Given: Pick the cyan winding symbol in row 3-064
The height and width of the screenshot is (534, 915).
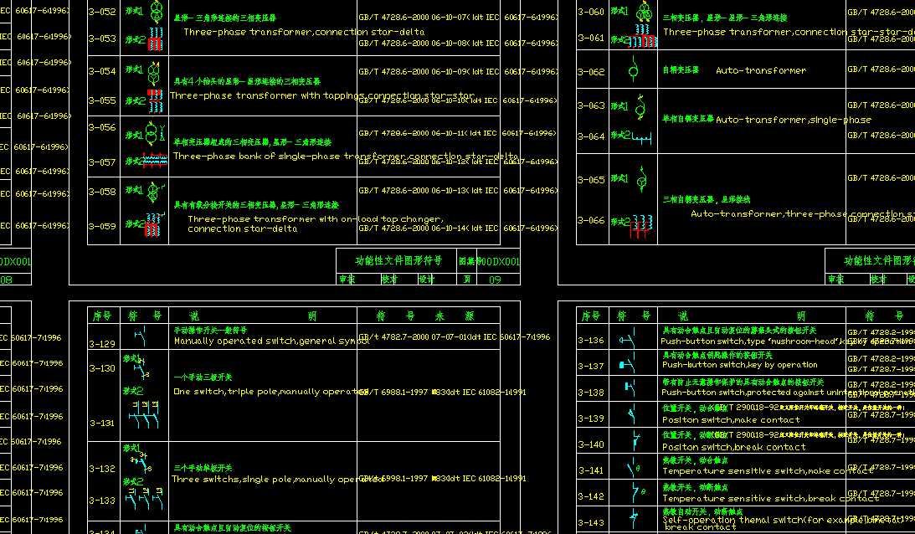Looking at the screenshot, I should pos(641,138).
